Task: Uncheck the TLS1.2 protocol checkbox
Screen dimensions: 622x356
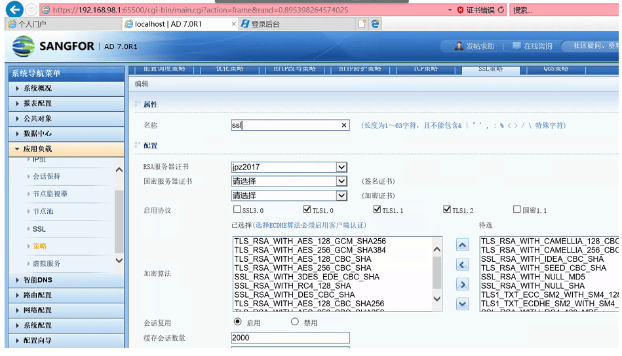Action: coord(447,209)
